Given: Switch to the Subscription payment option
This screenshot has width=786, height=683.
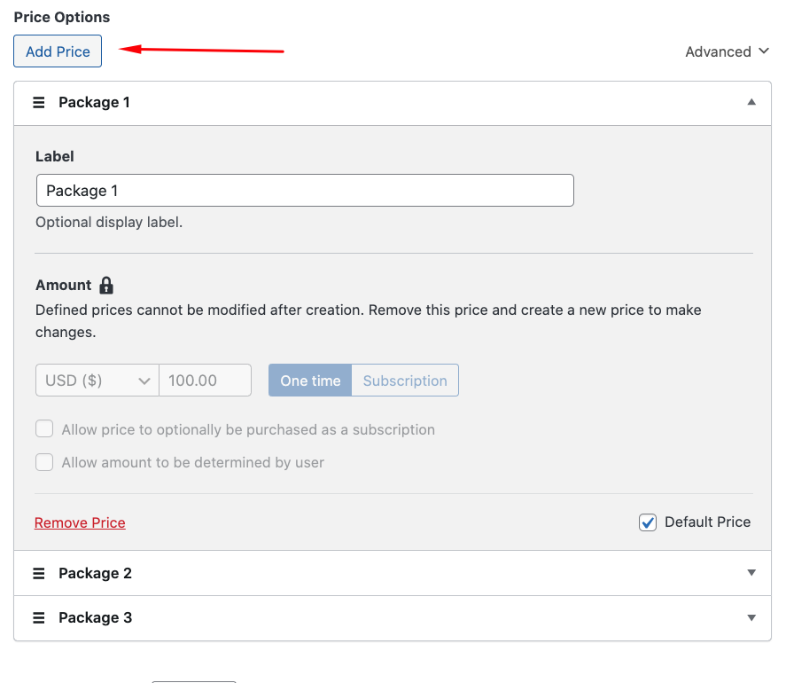Looking at the screenshot, I should point(405,381).
